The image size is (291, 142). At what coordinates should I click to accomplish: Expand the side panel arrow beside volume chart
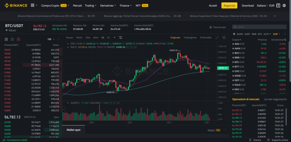pos(64,110)
